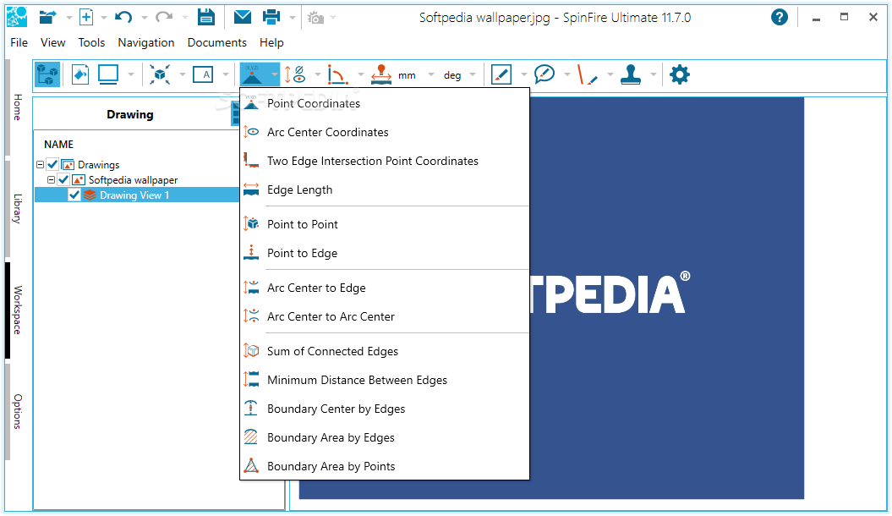Open the File menu

(19, 42)
